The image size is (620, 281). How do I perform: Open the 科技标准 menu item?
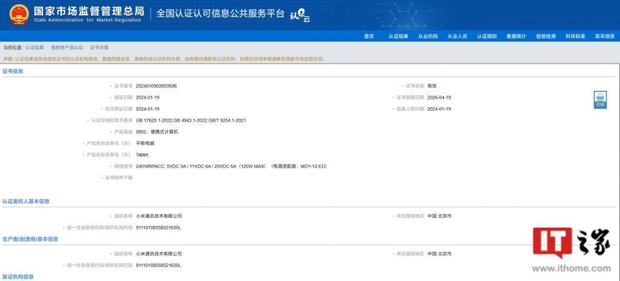pos(575,36)
